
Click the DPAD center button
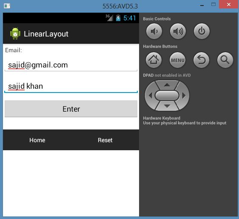(x=167, y=95)
